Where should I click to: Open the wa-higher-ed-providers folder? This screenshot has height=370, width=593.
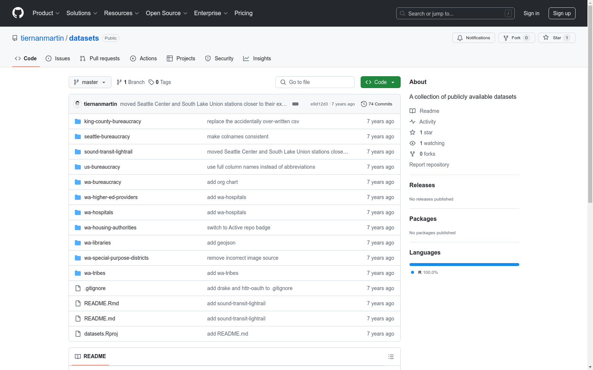[111, 197]
